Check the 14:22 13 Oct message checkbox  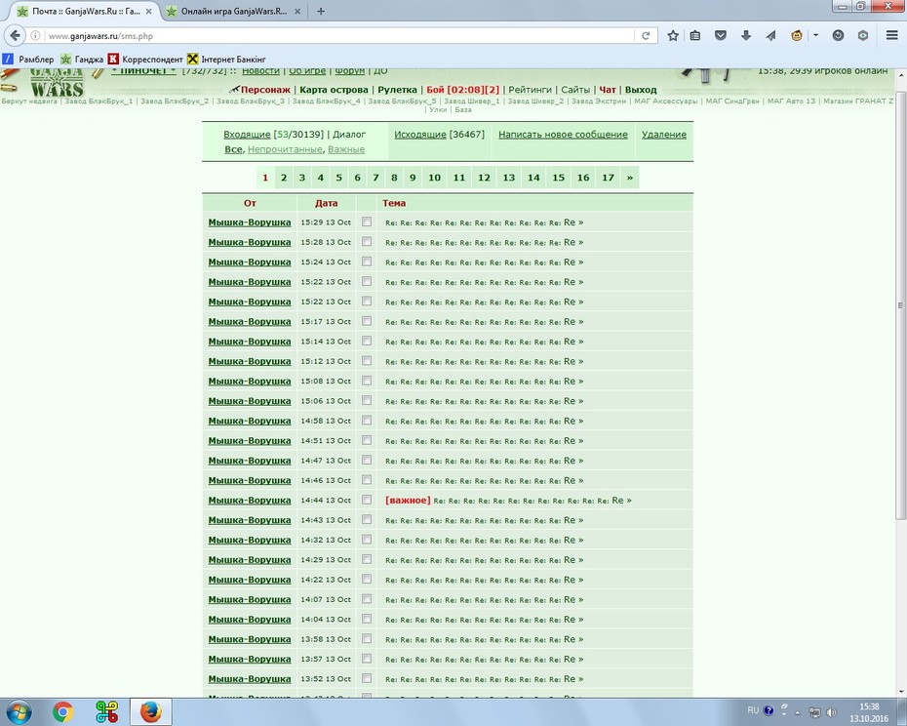point(367,579)
